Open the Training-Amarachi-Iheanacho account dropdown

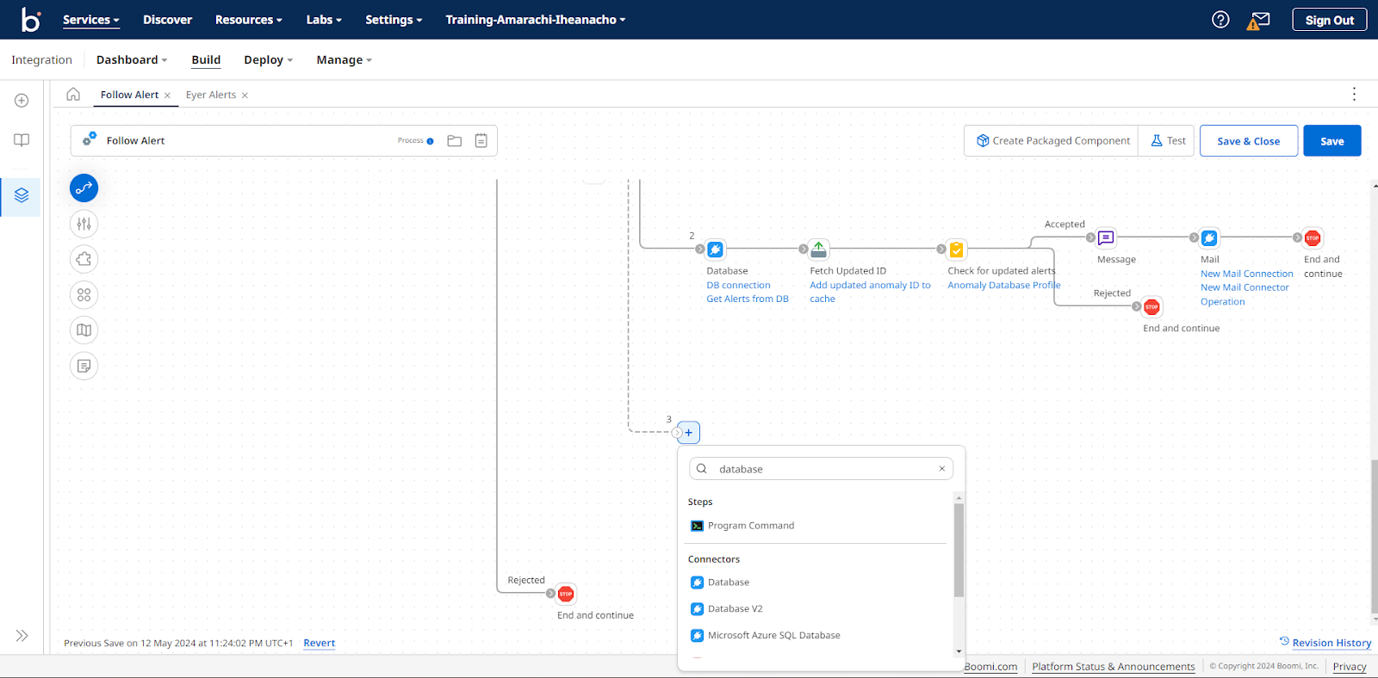(536, 20)
